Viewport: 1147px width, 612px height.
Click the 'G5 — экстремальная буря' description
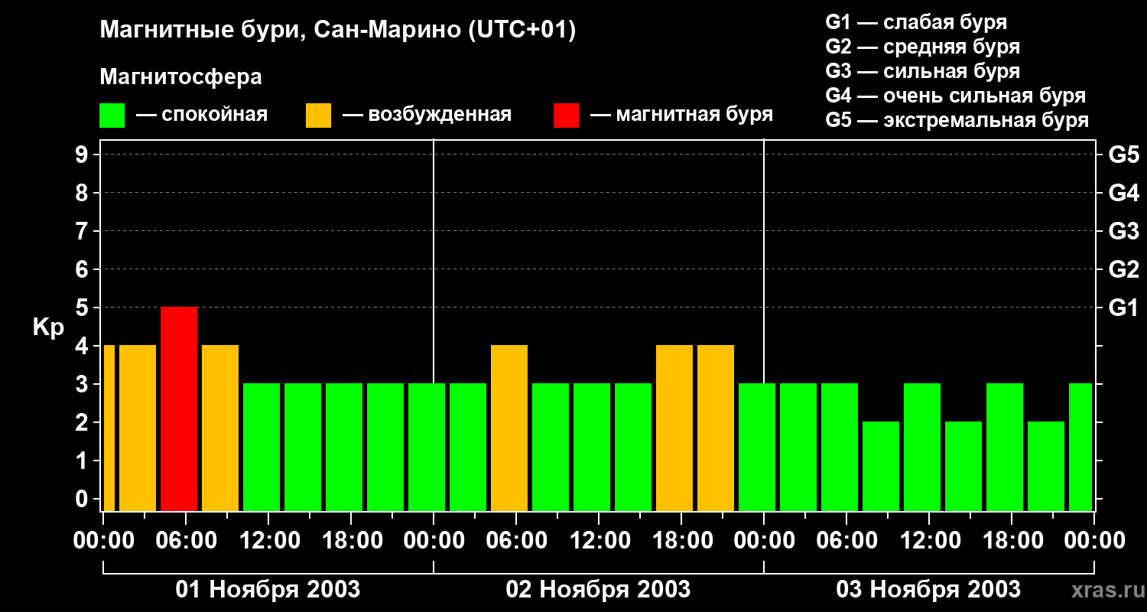[x=957, y=120]
